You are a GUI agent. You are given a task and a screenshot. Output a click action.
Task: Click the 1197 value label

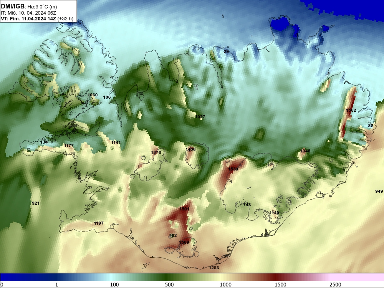coord(99,223)
